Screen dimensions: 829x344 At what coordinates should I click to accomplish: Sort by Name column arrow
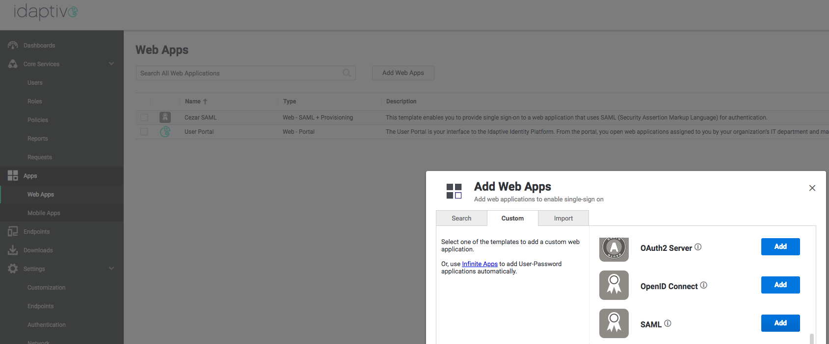[x=205, y=101]
